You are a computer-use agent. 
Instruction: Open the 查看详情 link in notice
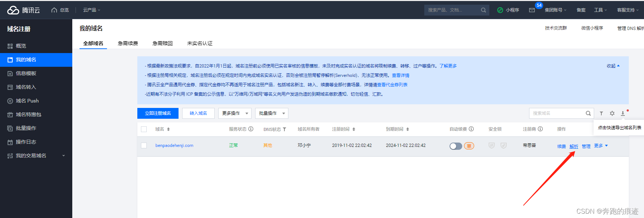coord(401,75)
